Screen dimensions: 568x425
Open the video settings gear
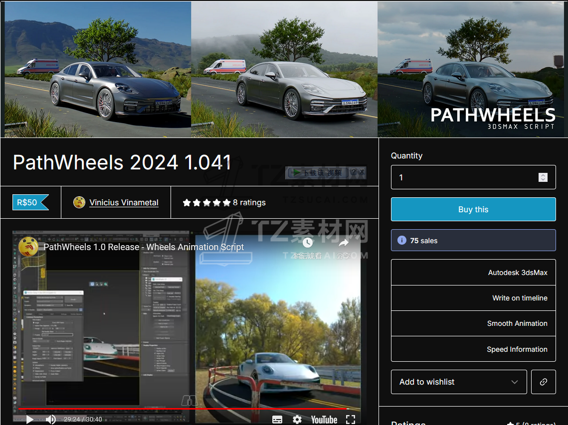[x=297, y=419]
